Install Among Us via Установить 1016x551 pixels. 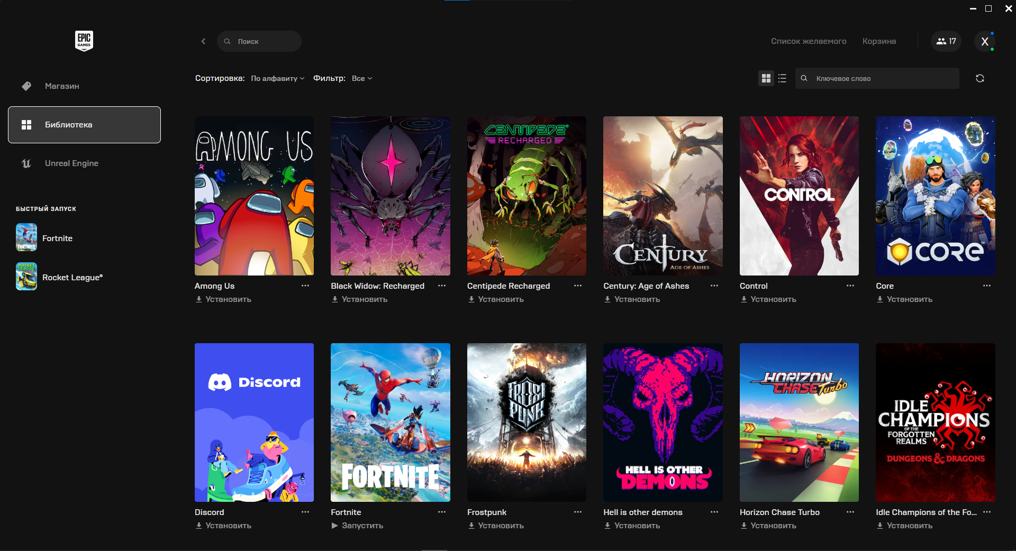click(x=223, y=299)
